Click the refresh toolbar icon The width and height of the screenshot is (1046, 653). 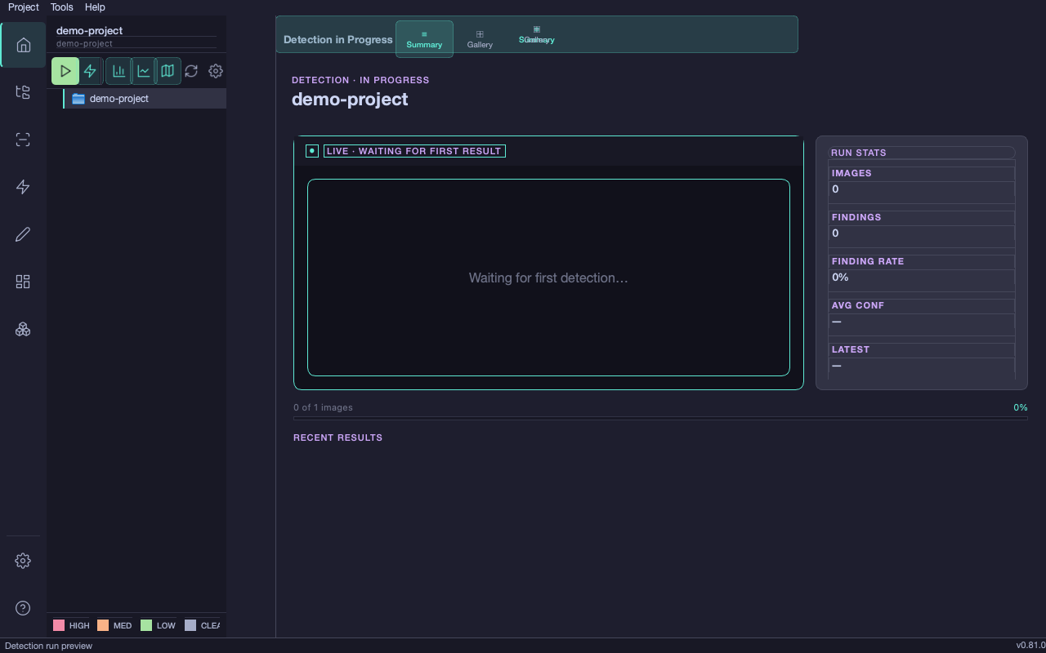191,71
